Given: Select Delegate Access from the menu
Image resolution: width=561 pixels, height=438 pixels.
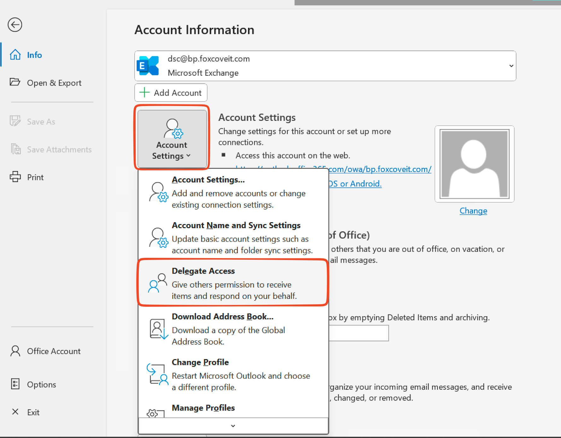Looking at the screenshot, I should 233,283.
